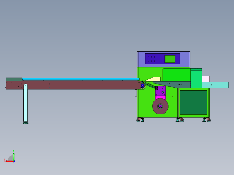Select the purple mounting block with bolt holes

click(161, 91)
